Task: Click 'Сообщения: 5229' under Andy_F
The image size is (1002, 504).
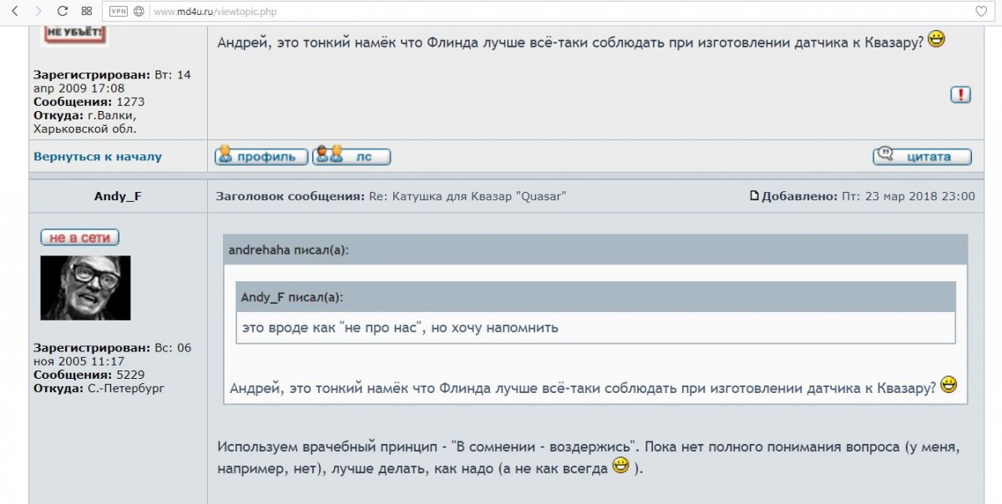Action: point(89,375)
